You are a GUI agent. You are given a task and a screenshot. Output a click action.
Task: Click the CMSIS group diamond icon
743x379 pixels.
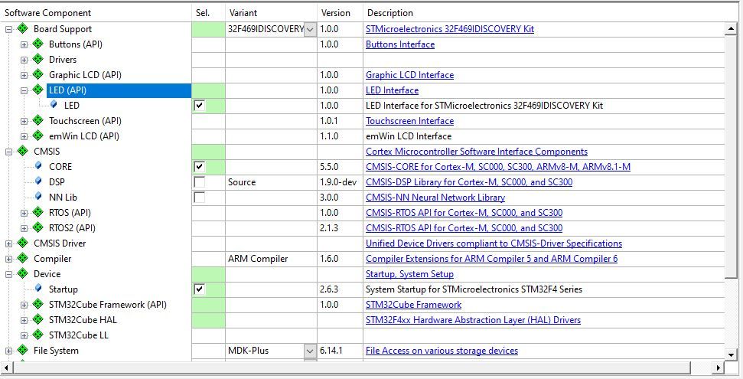pyautogui.click(x=23, y=151)
